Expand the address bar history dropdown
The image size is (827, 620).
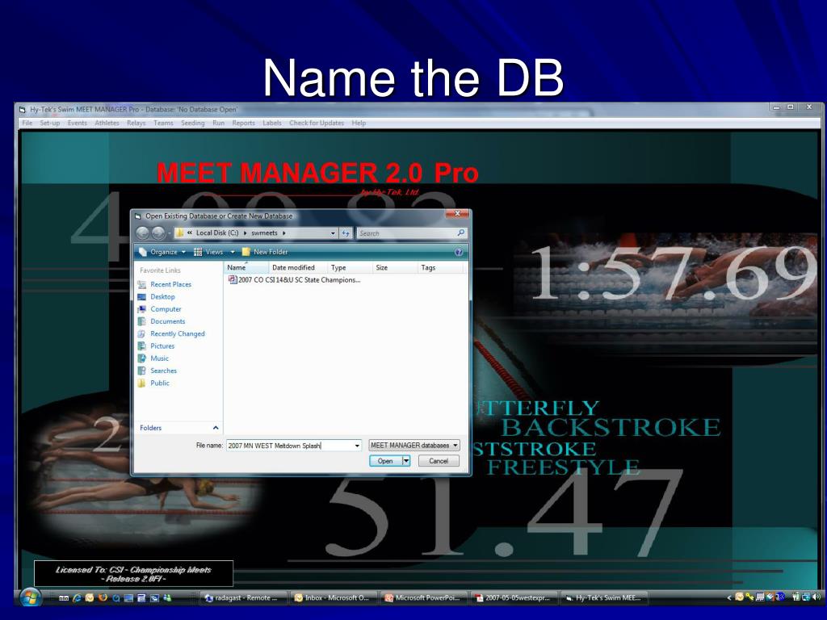pos(333,233)
